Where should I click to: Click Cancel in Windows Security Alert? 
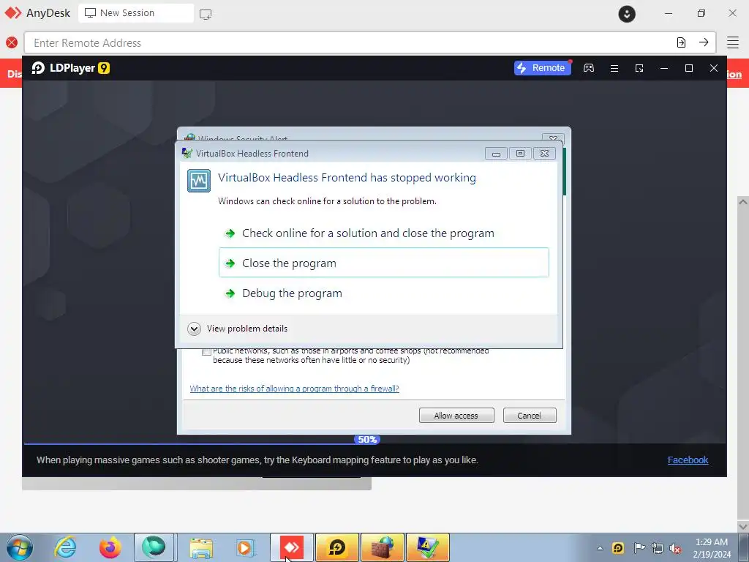coord(530,416)
